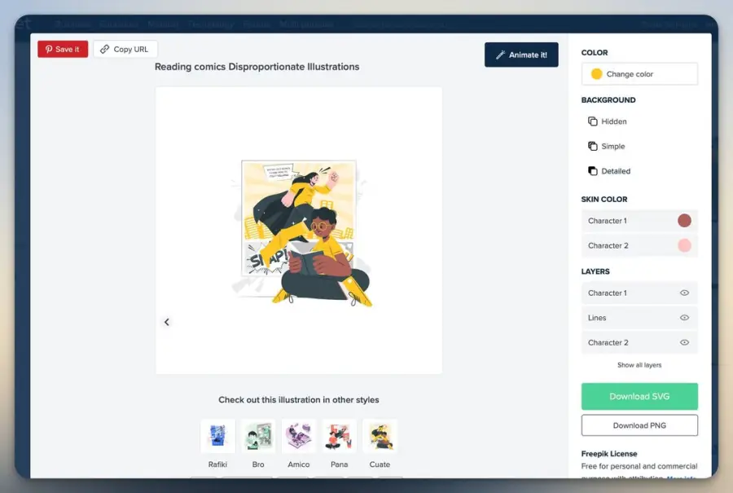Open the Cuate style thumbnail

click(380, 436)
